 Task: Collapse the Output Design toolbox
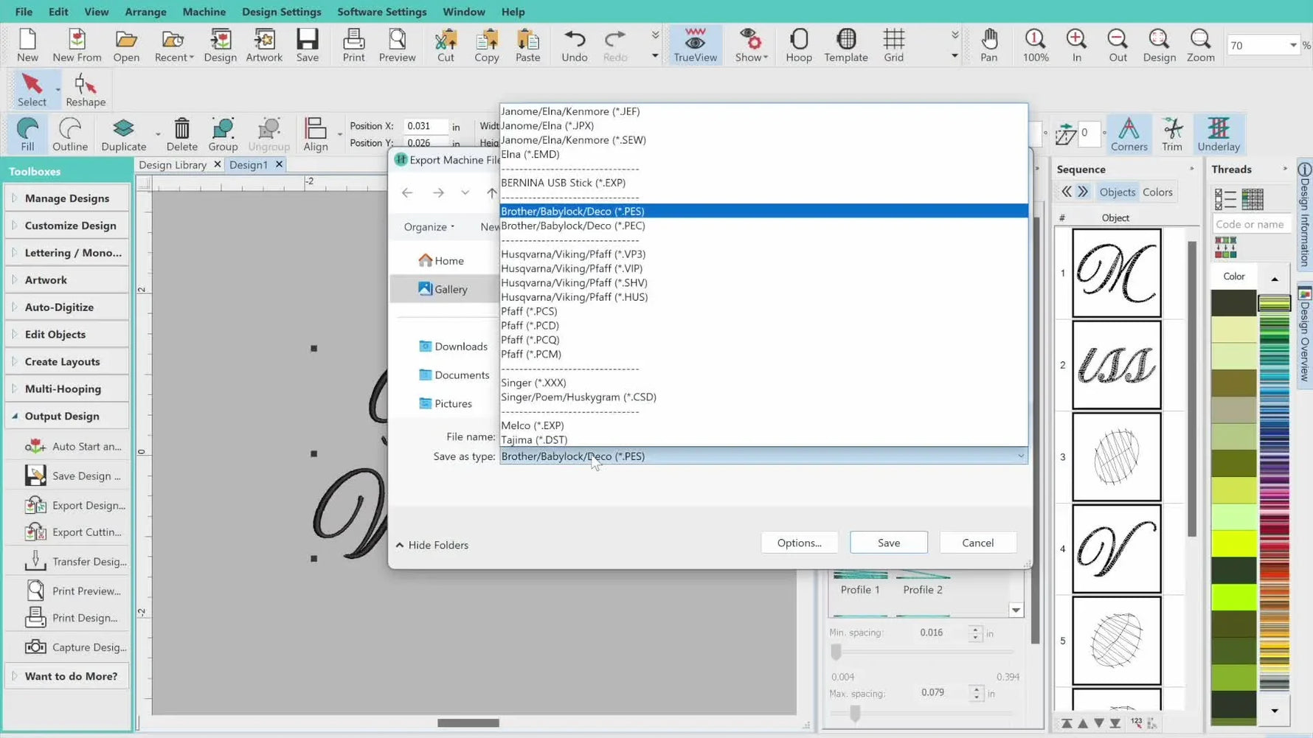[x=67, y=416]
